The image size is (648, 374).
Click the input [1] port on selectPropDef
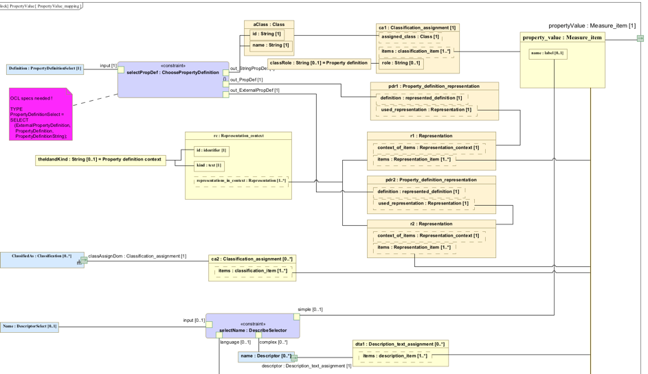point(121,70)
